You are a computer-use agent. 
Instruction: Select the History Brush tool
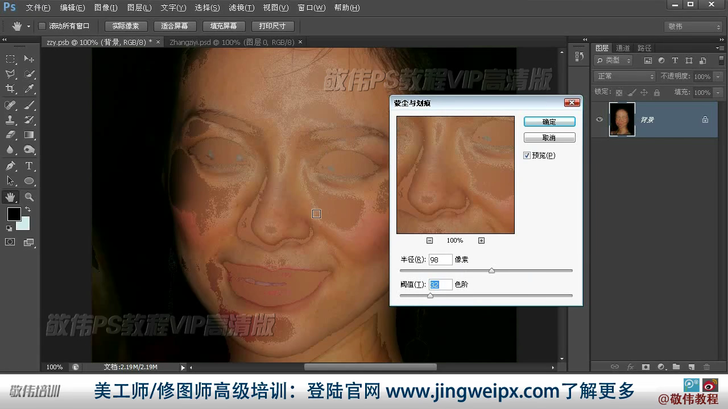[29, 120]
